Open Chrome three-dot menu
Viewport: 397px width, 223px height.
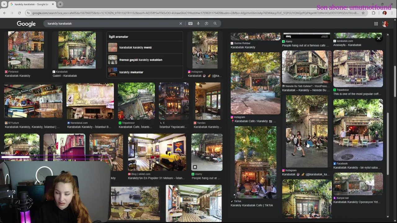point(392,13)
